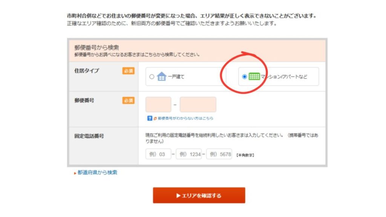Image resolution: width=386 pixels, height=217 pixels.
Task: Open the 都道府県から検索 link
Action: click(x=97, y=173)
